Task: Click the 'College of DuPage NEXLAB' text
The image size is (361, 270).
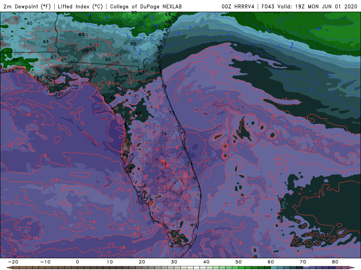Action: 146,7
